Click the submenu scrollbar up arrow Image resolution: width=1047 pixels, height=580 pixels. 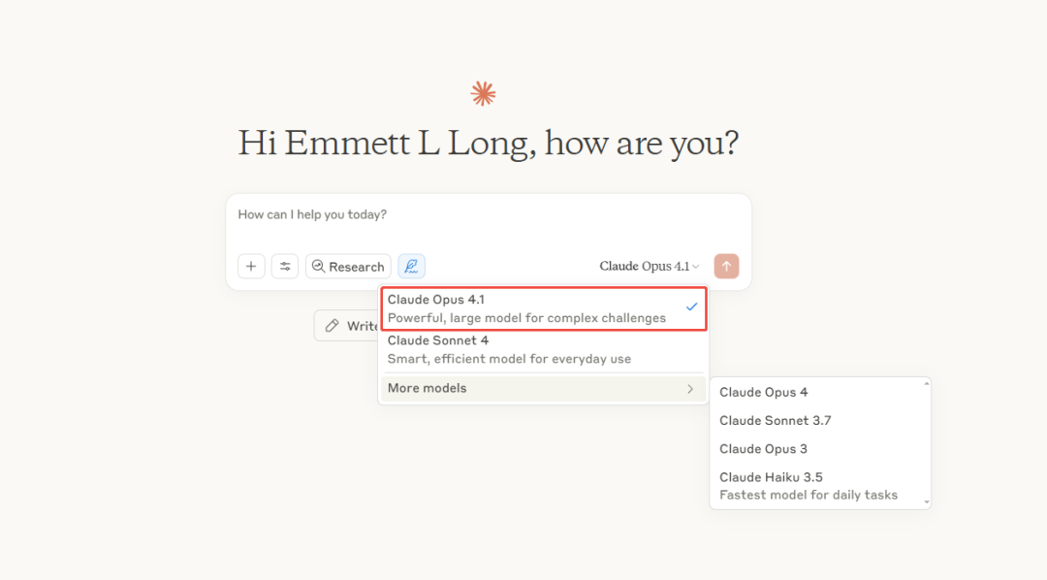point(926,383)
